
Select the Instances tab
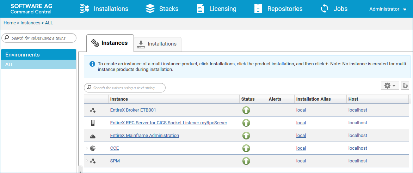click(110, 43)
